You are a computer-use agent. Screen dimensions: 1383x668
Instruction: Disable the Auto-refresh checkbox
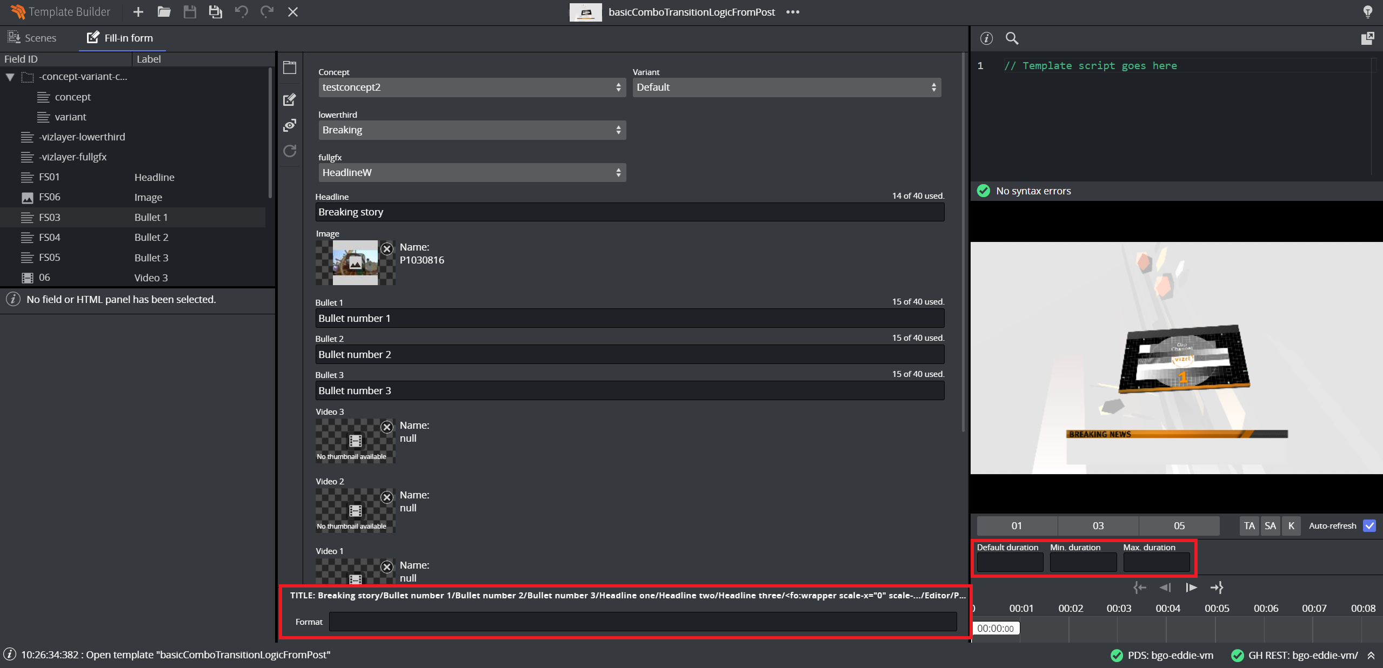click(x=1369, y=525)
